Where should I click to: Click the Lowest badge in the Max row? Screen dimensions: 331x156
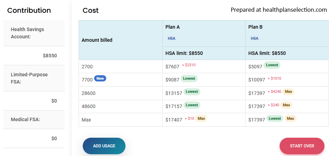click(x=275, y=118)
